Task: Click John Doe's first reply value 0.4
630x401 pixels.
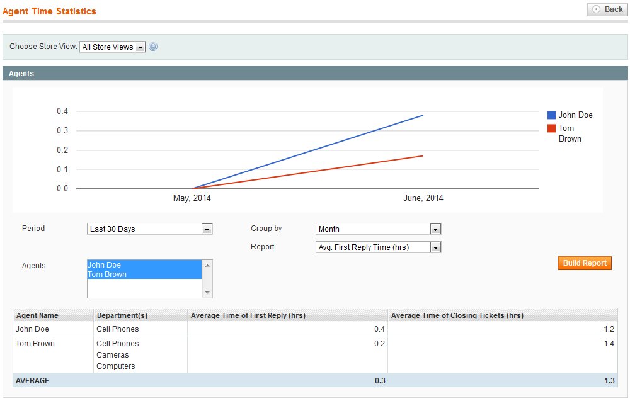Action: (x=379, y=329)
